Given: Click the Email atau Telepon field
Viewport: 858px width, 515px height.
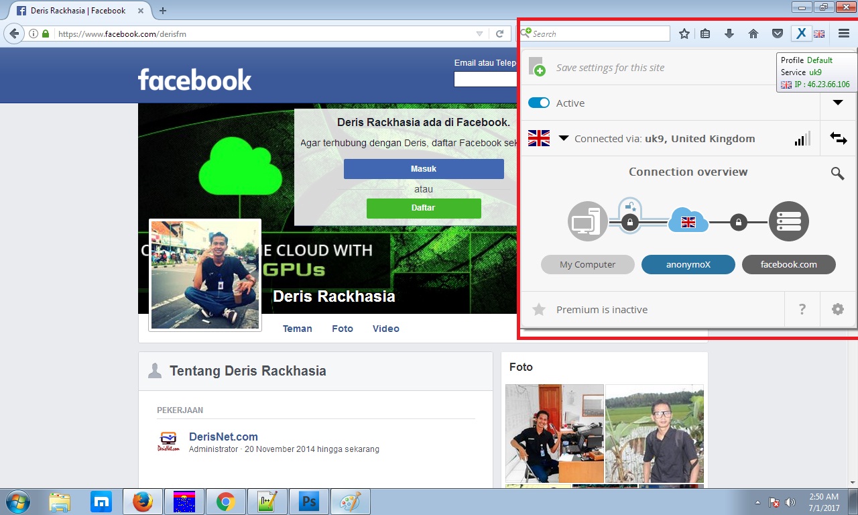Looking at the screenshot, I should 485,79.
